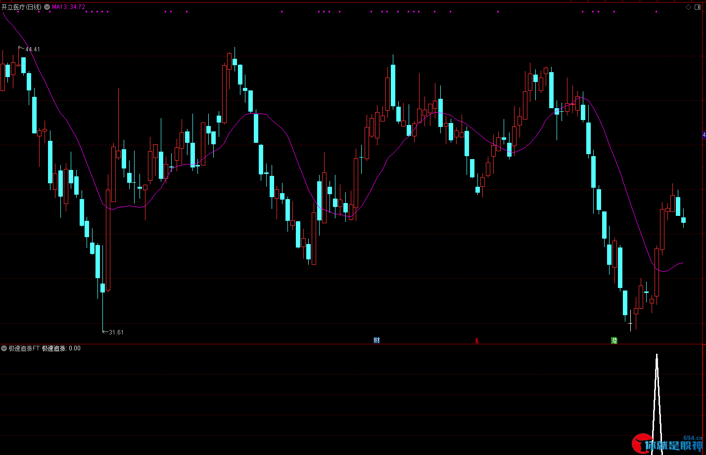Click the diamond icon at top right

(689, 7)
